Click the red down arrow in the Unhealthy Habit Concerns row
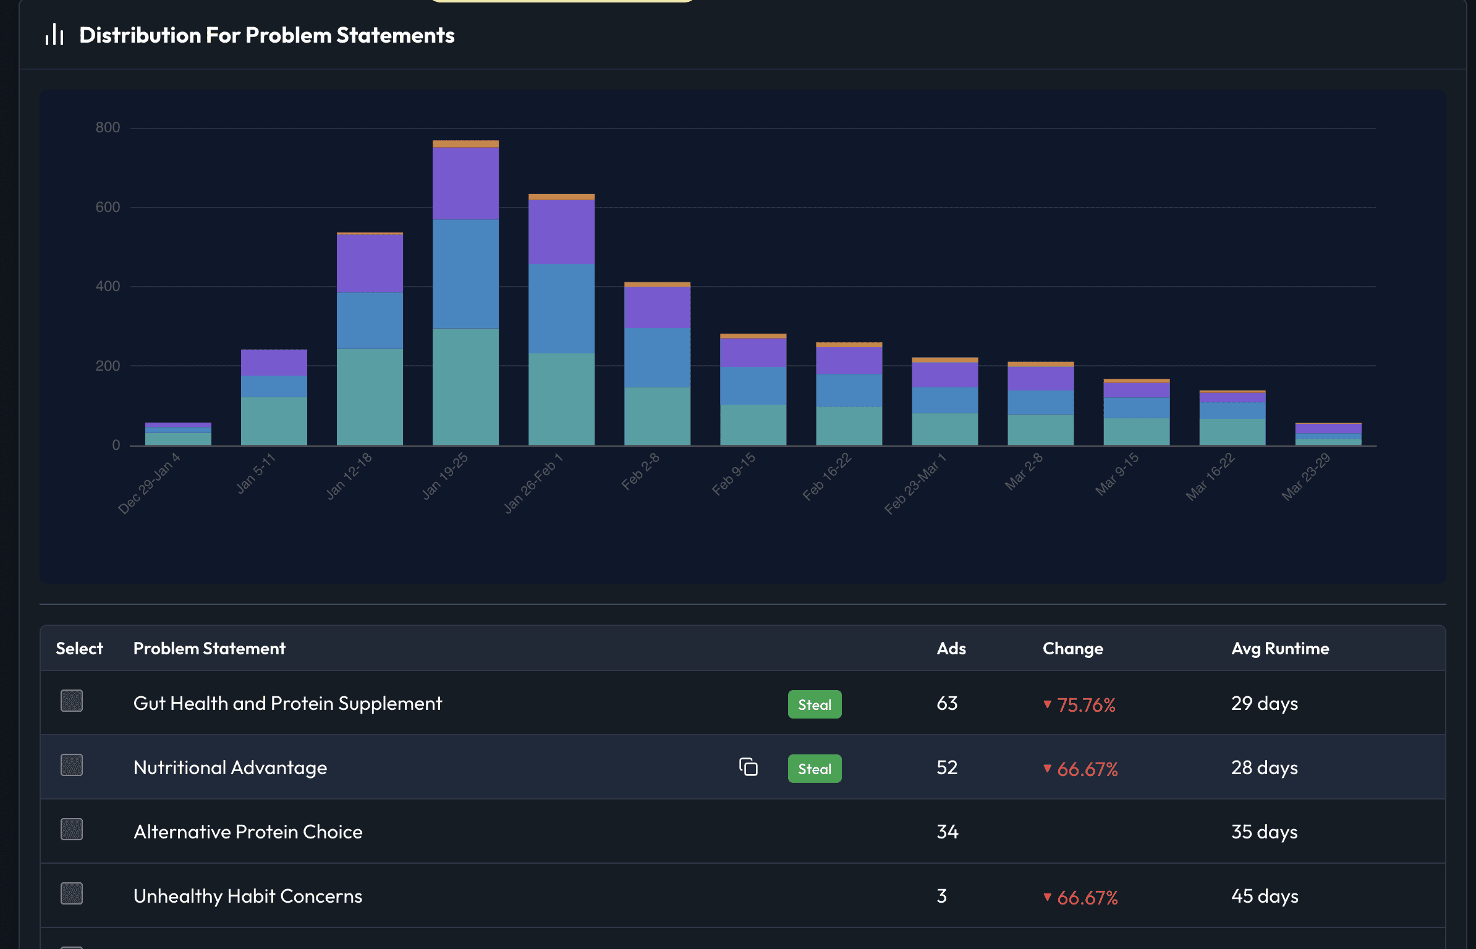The height and width of the screenshot is (949, 1476). (1047, 896)
